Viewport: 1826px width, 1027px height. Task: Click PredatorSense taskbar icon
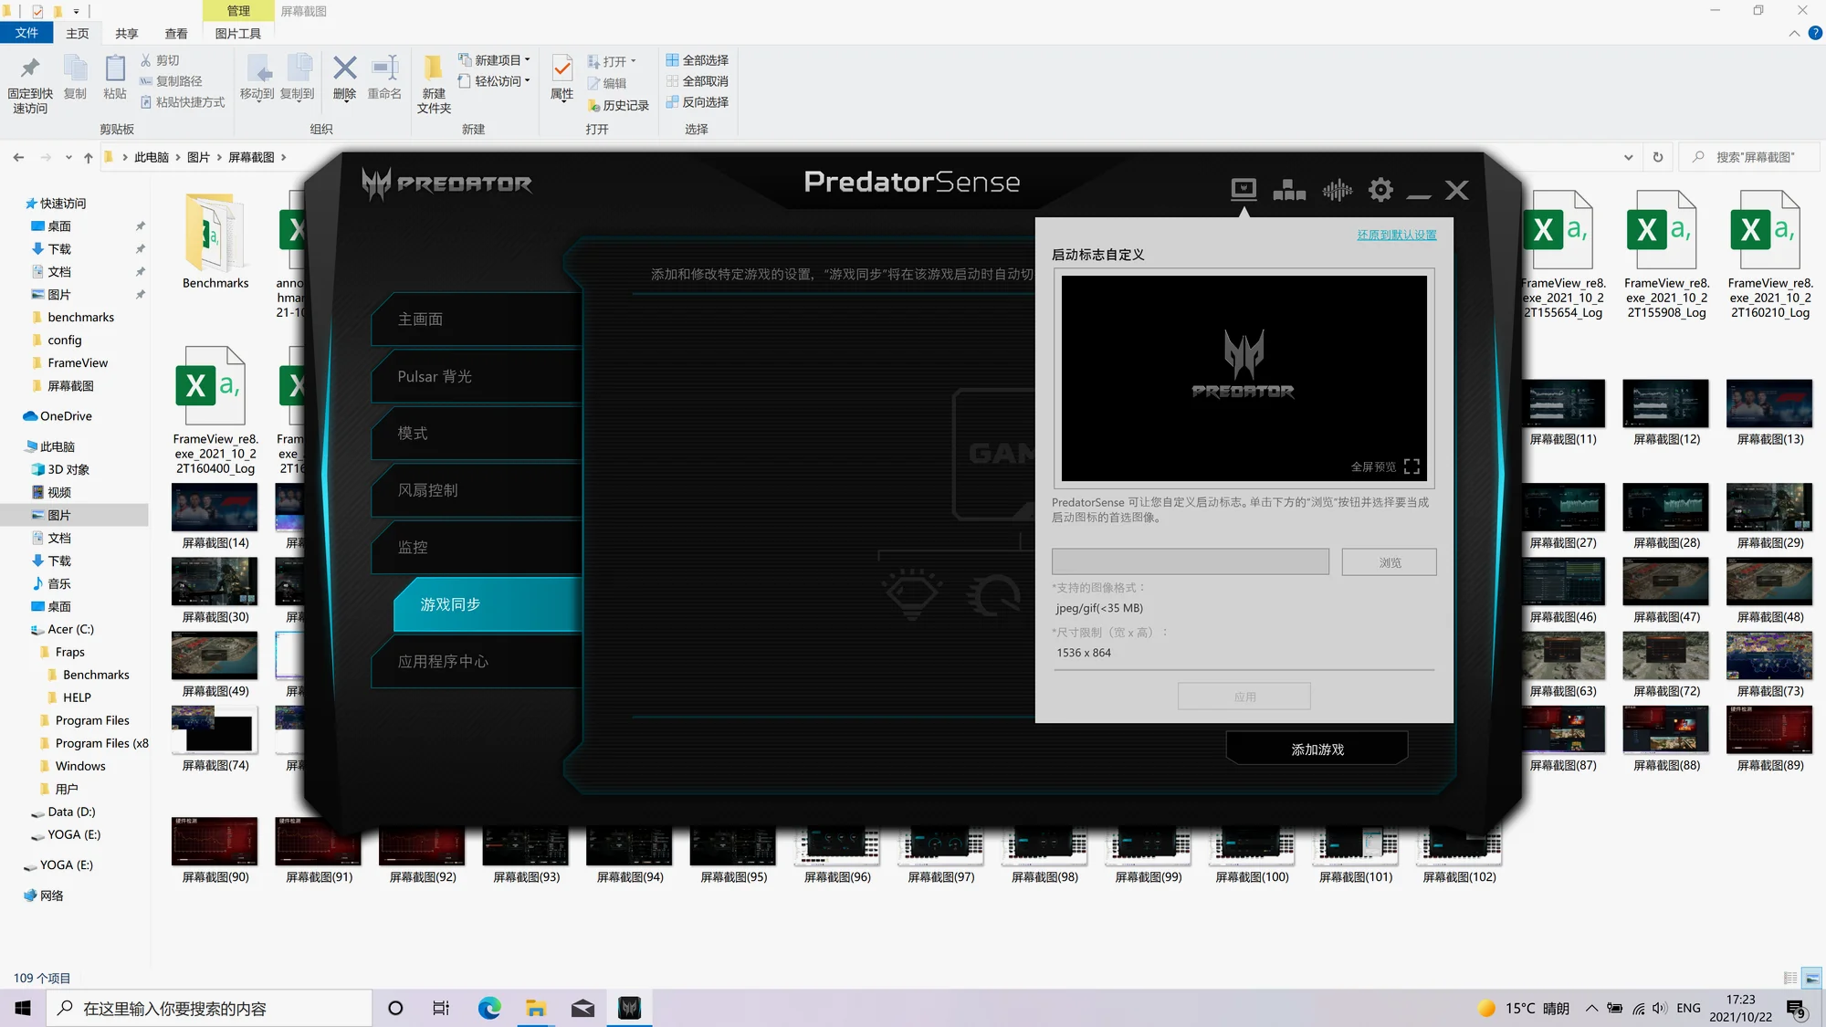[x=629, y=1008]
